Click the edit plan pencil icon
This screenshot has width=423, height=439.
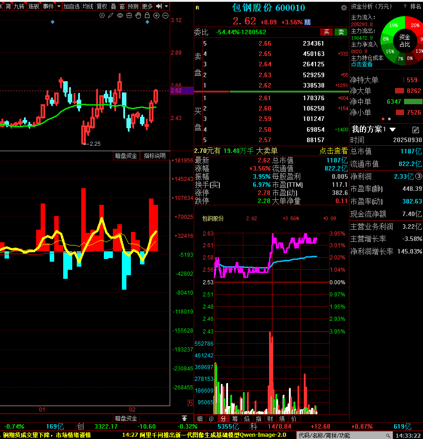pos(416,129)
